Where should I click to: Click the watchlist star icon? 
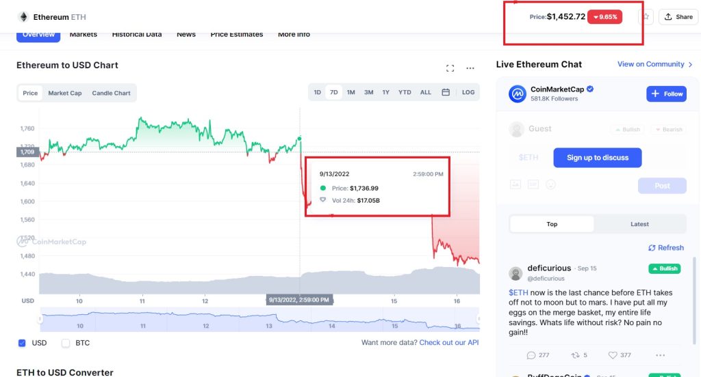646,17
